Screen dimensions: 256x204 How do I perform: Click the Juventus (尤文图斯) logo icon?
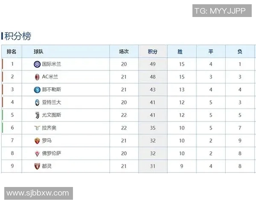(x=37, y=115)
